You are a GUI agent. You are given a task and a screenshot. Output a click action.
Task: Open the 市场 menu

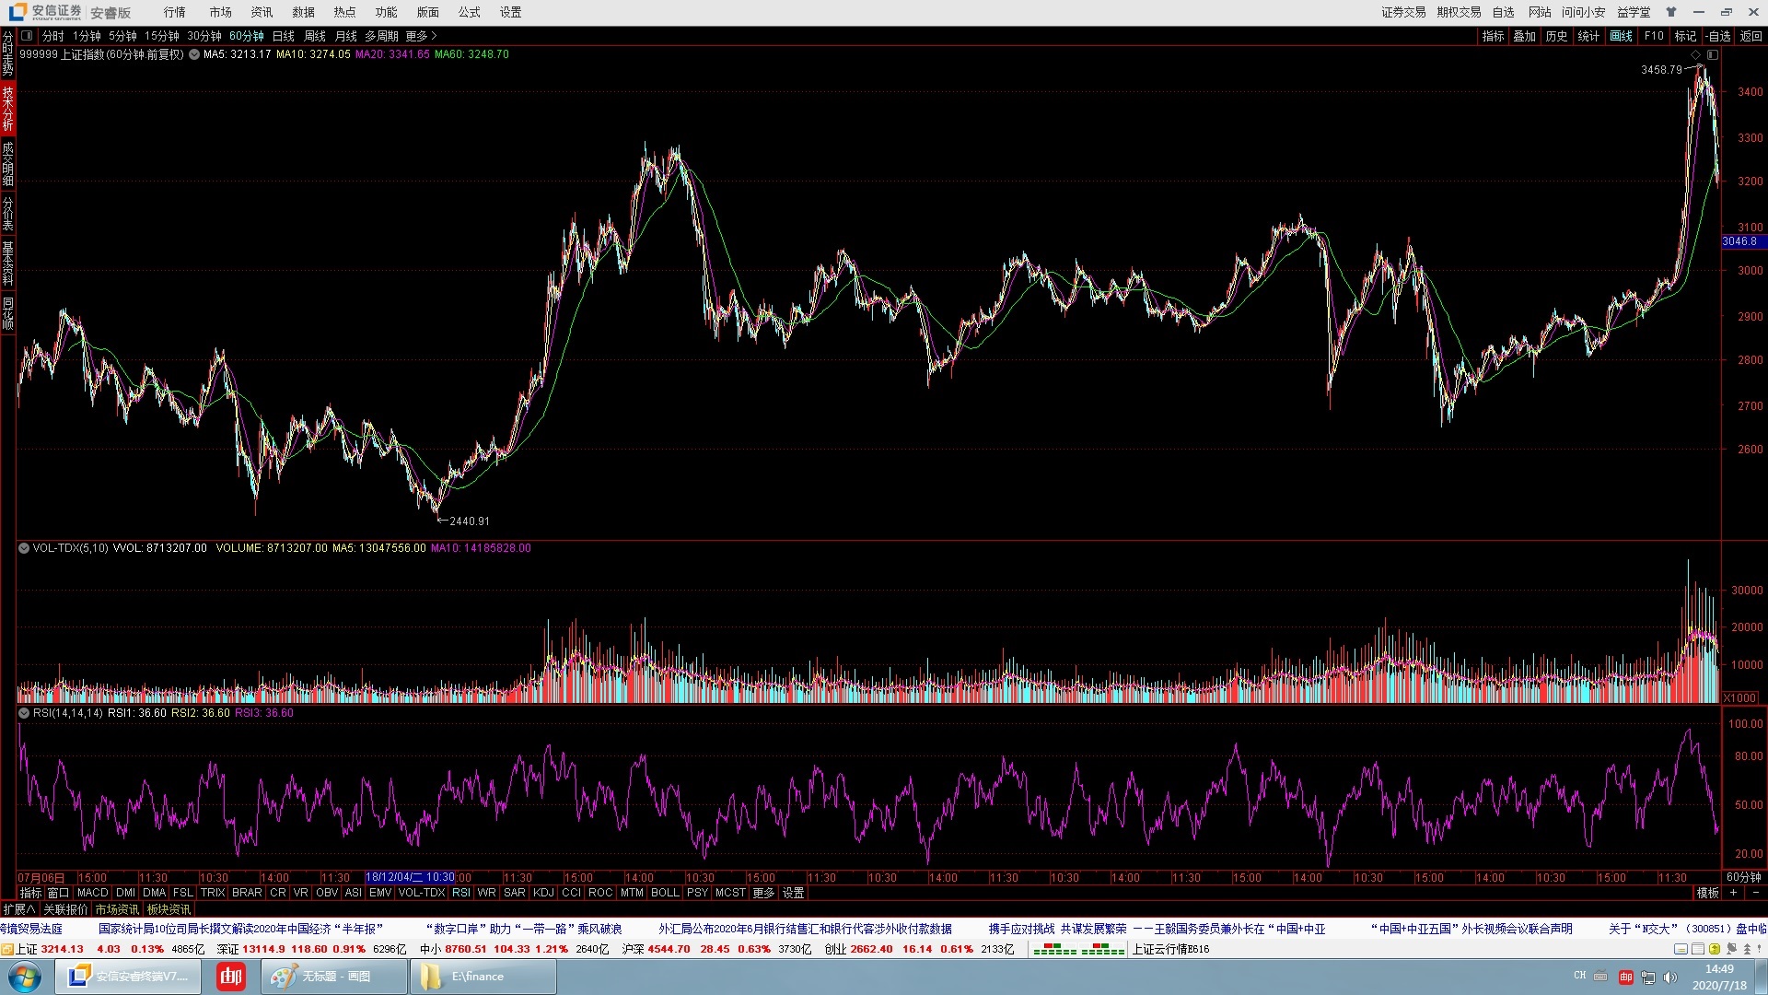221,12
